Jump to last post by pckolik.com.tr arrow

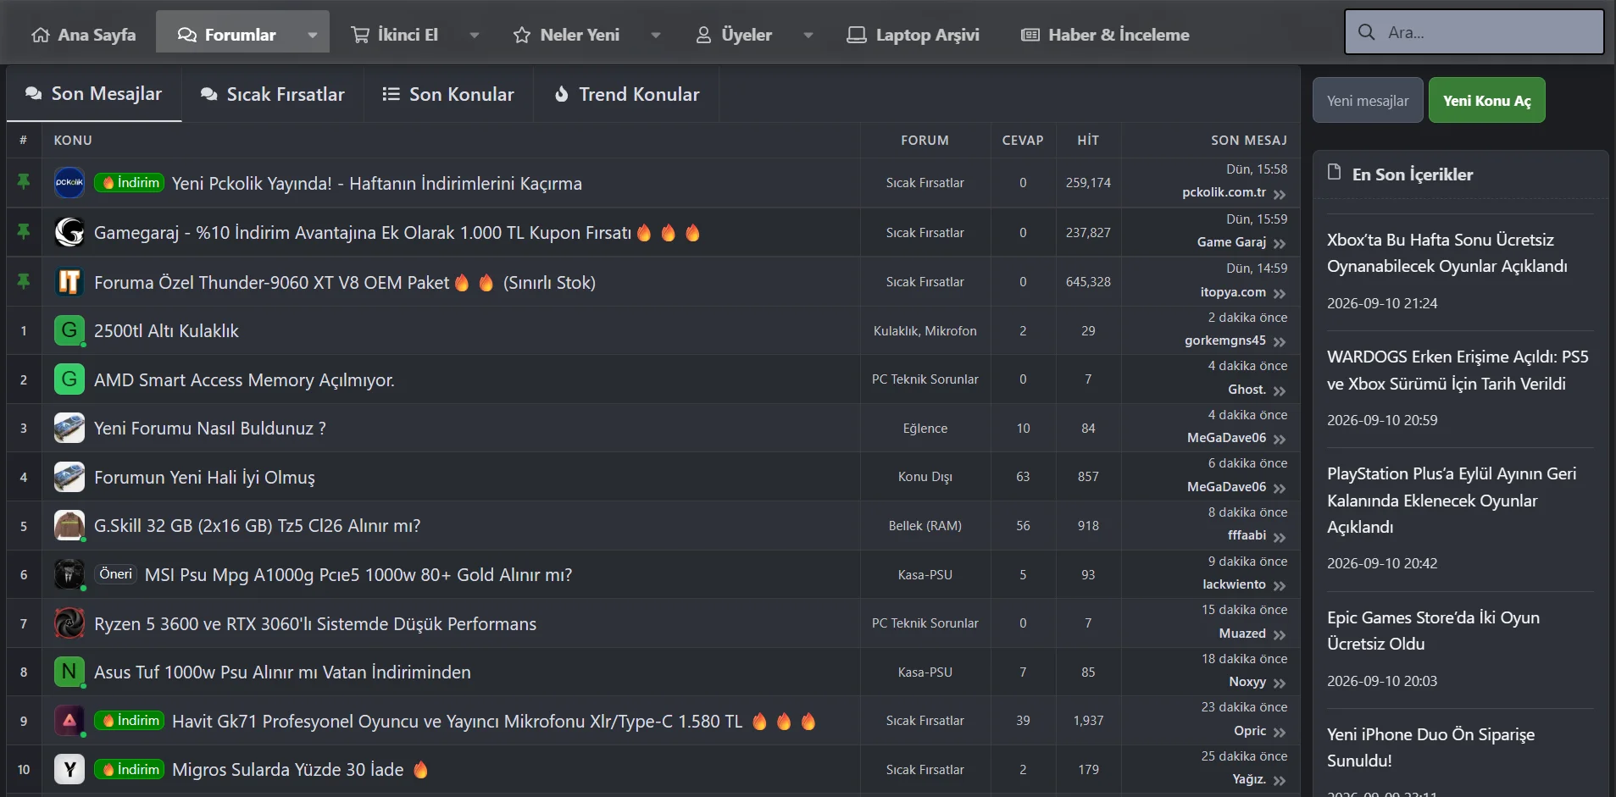(1280, 194)
